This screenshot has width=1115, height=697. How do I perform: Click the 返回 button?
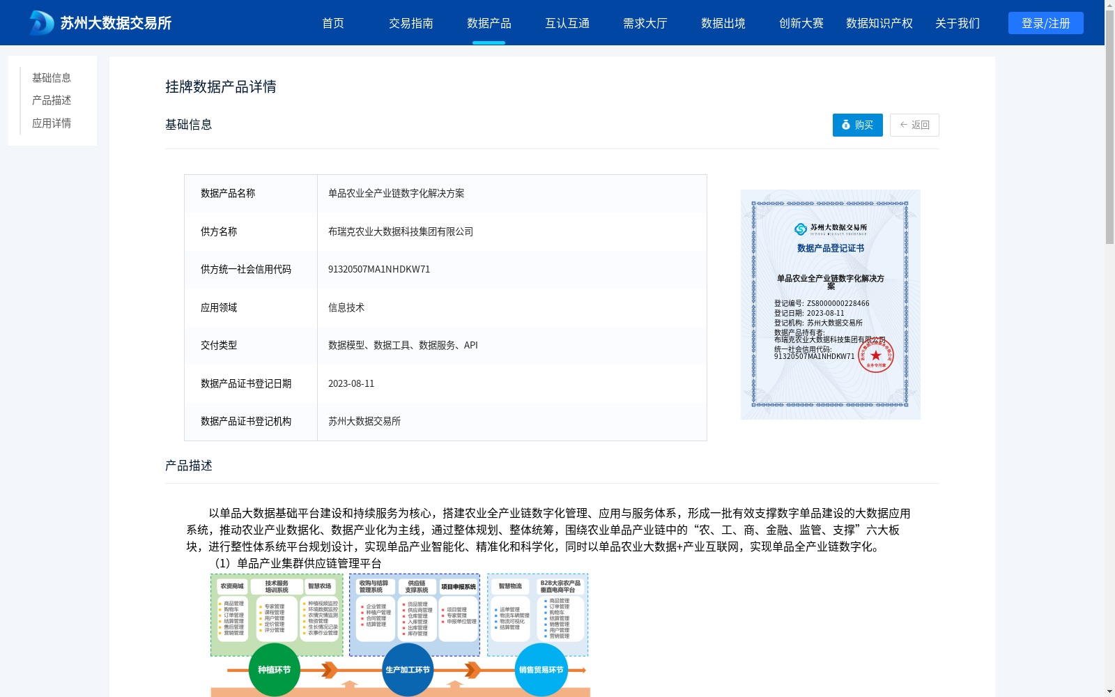click(914, 125)
